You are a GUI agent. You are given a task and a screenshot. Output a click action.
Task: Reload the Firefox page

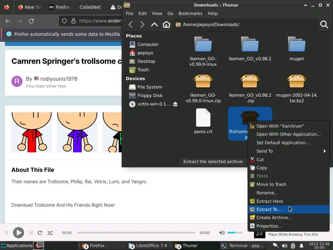click(31, 21)
